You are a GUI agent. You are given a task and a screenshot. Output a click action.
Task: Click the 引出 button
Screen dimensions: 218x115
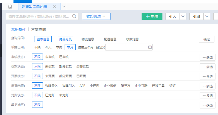point(197,16)
